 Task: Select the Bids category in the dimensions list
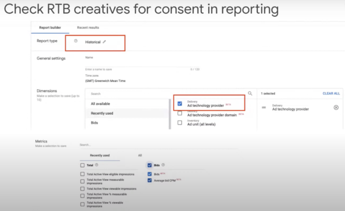click(94, 123)
